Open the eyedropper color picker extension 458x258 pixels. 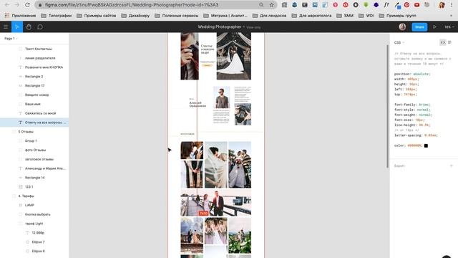pos(397,5)
